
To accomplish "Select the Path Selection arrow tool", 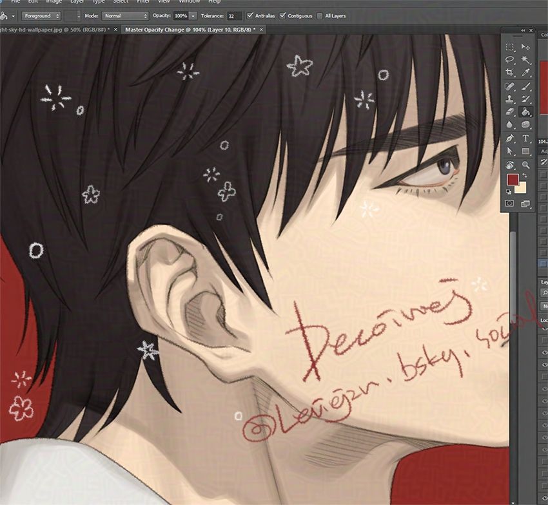I will (509, 151).
